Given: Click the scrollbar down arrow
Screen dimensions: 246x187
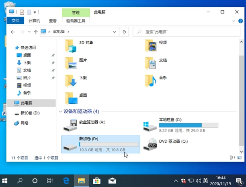Looking at the screenshot, I should click(x=241, y=152).
